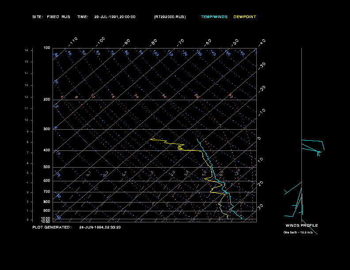Click height axis tick label 5
This screenshot has width=350, height=270.
tap(28, 173)
